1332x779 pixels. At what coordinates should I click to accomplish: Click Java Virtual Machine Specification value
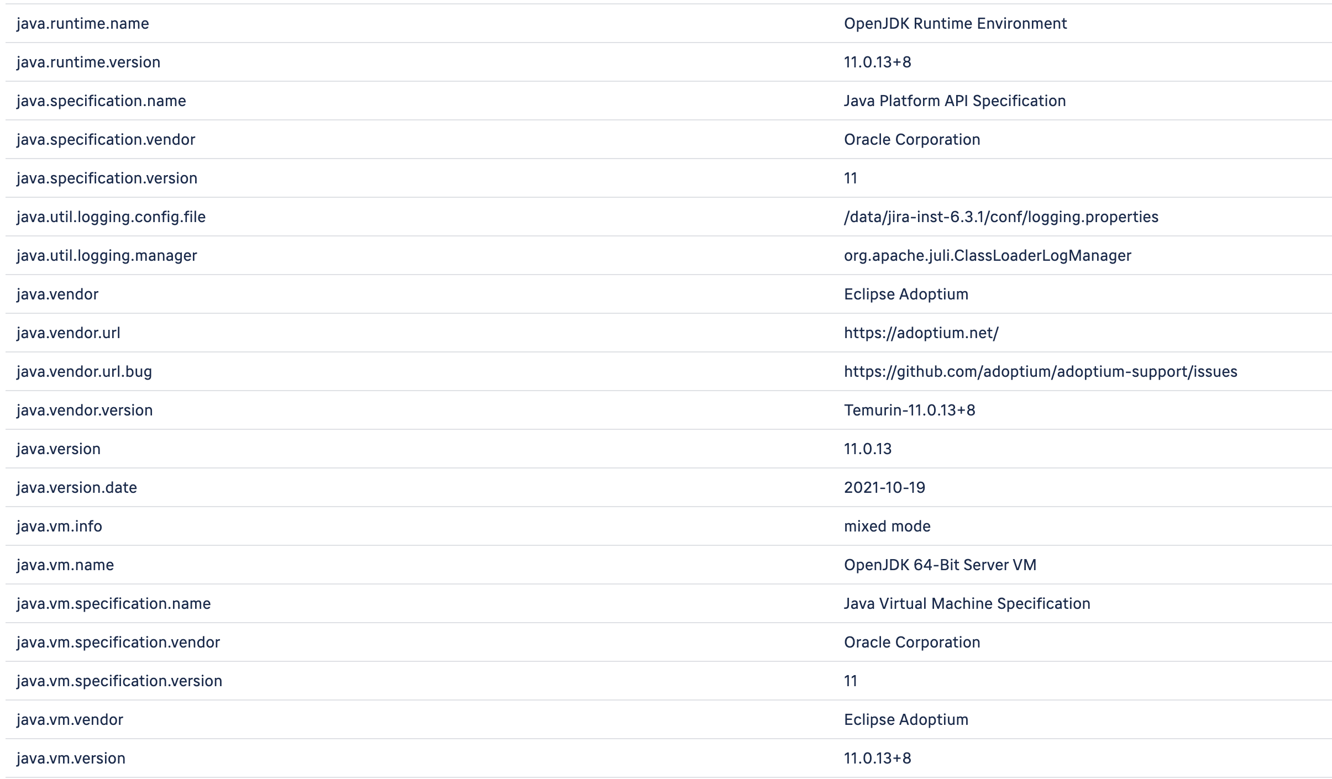(967, 604)
